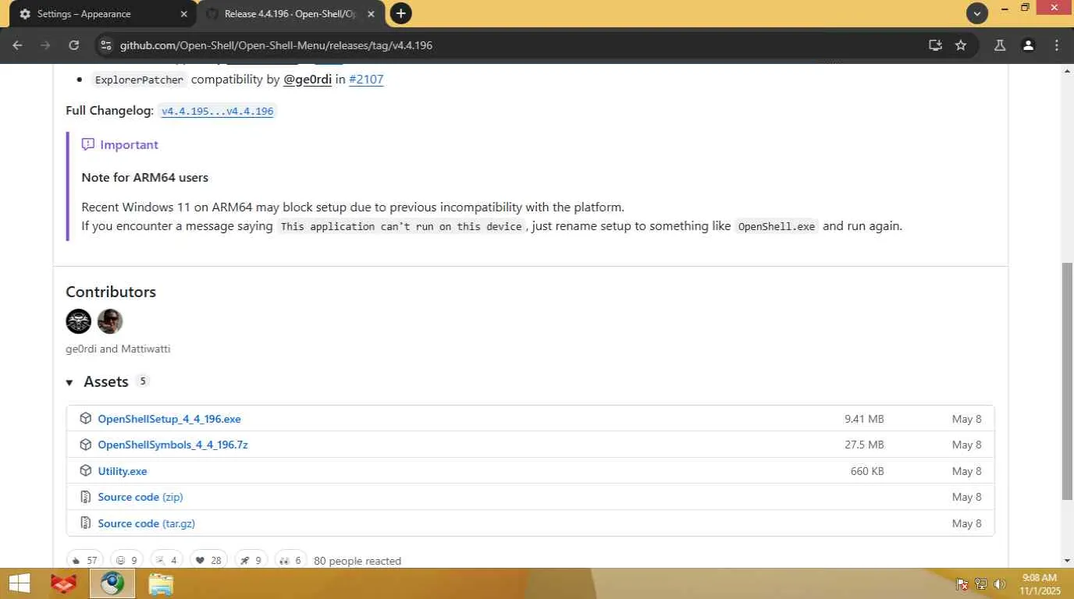The height and width of the screenshot is (599, 1074).
Task: Open File Explorer from the taskbar
Action: [x=161, y=584]
